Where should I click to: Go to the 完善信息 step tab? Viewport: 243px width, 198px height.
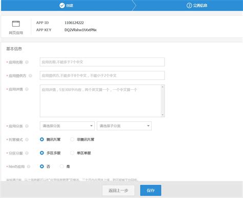click(x=197, y=6)
